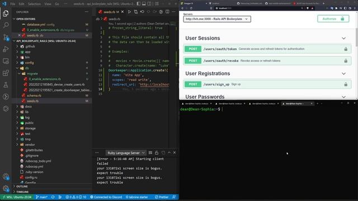Open the Servers dropdown in Swagger UI
Image resolution: width=358 pixels, height=201 pixels.
point(217,19)
